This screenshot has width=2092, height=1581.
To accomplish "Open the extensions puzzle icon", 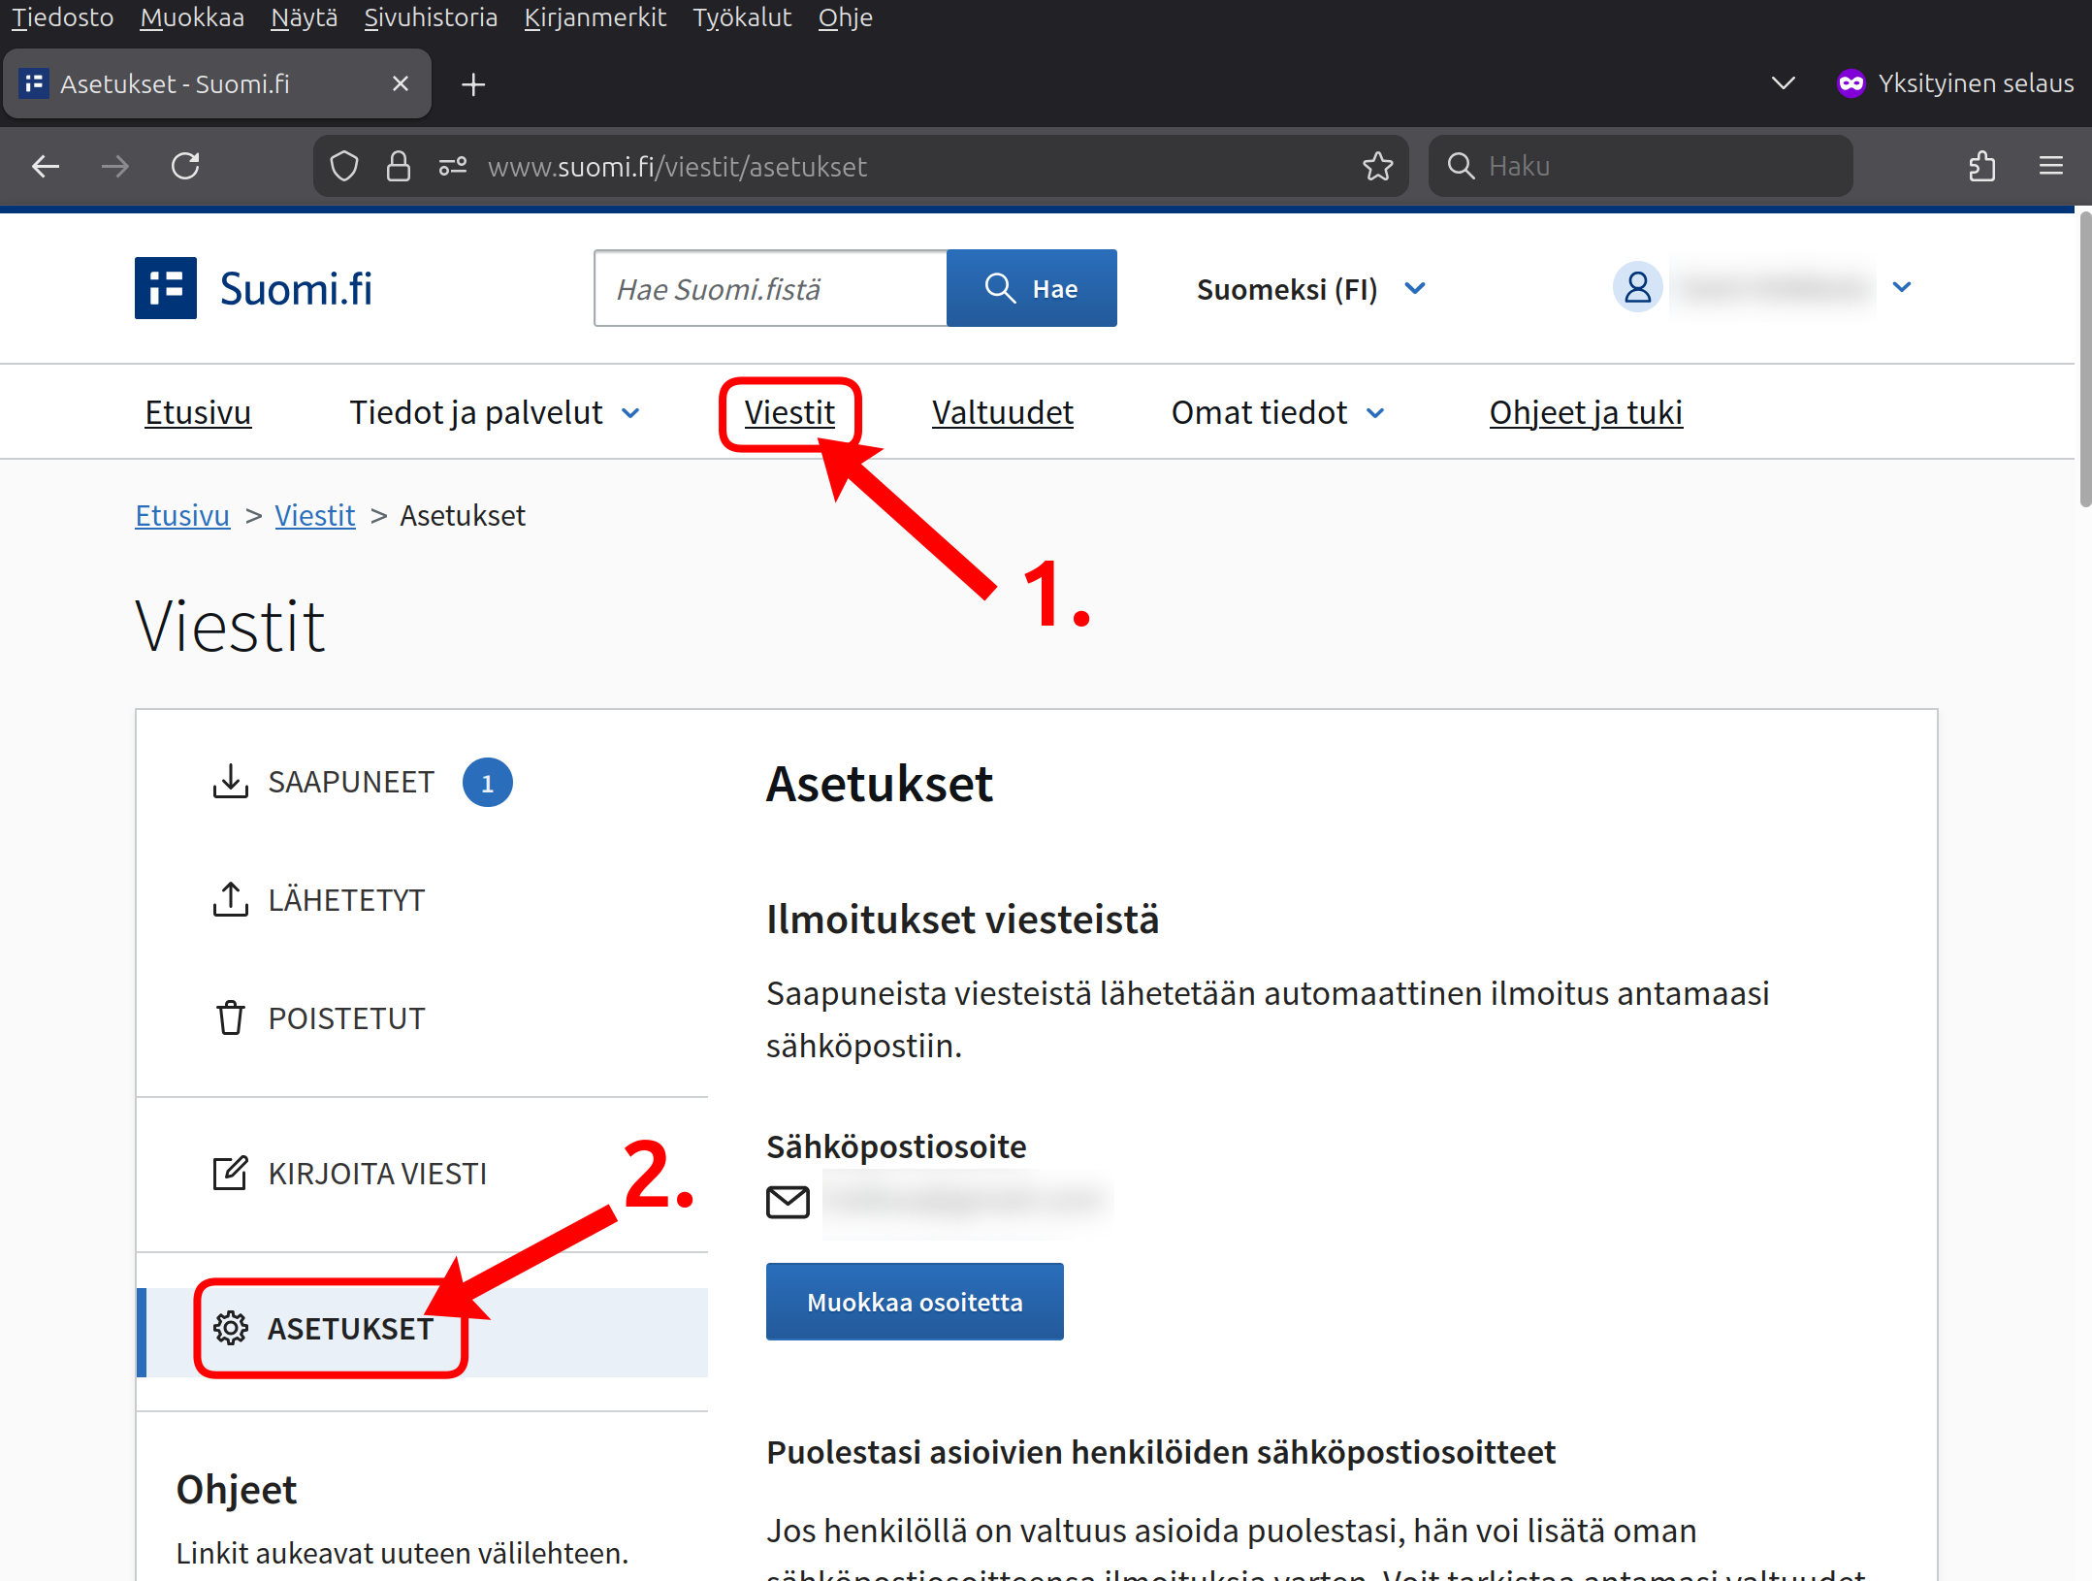I will tap(1981, 166).
